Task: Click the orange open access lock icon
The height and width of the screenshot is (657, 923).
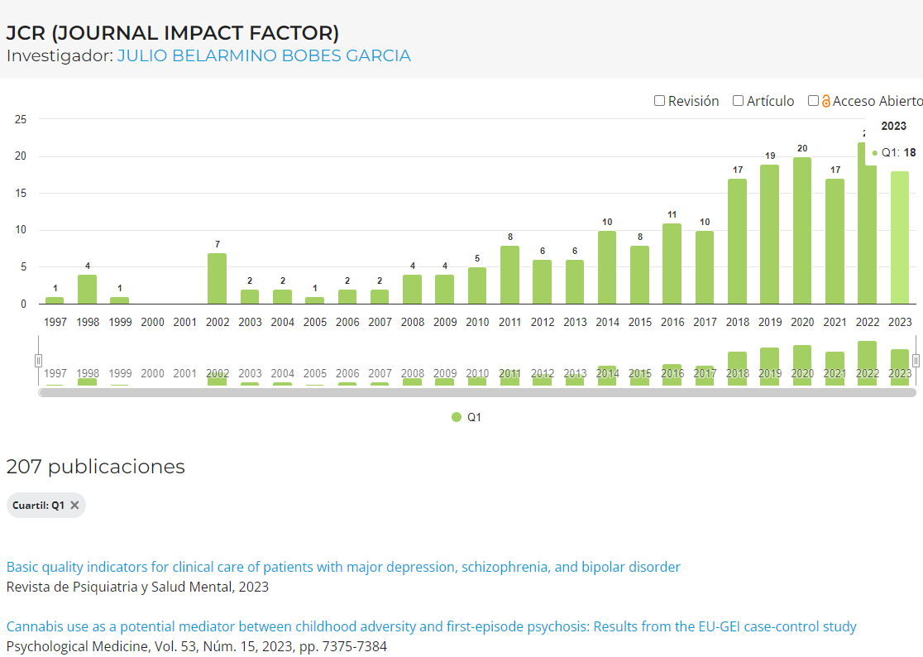Action: click(x=825, y=101)
